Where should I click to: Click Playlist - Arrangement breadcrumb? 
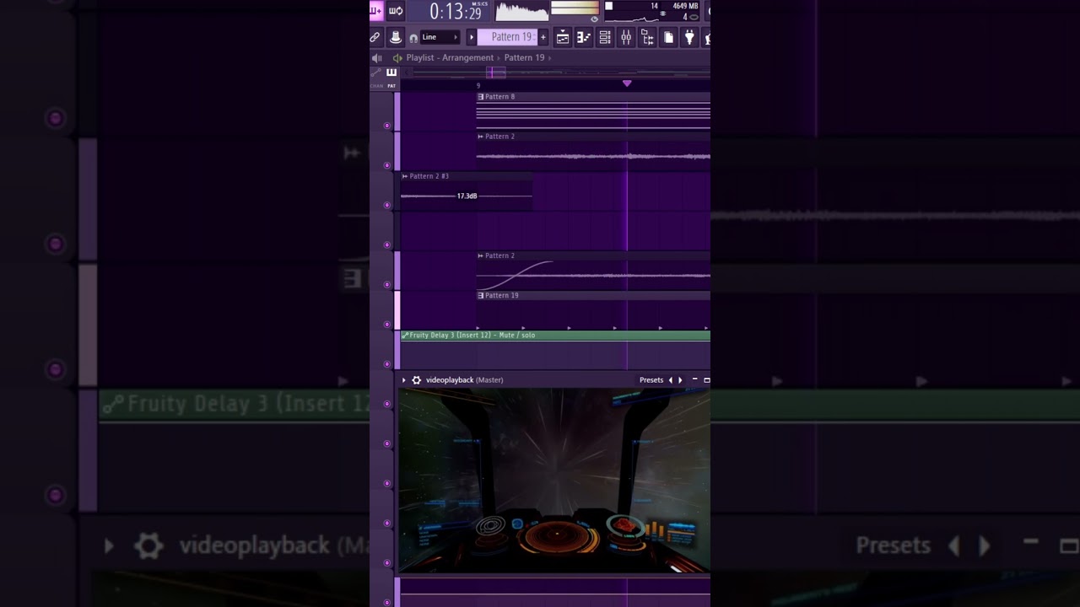450,58
